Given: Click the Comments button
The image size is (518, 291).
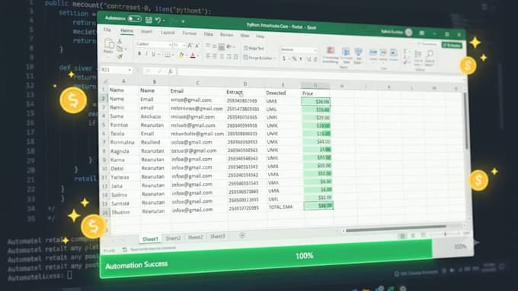Looking at the screenshot, I should tap(428, 44).
